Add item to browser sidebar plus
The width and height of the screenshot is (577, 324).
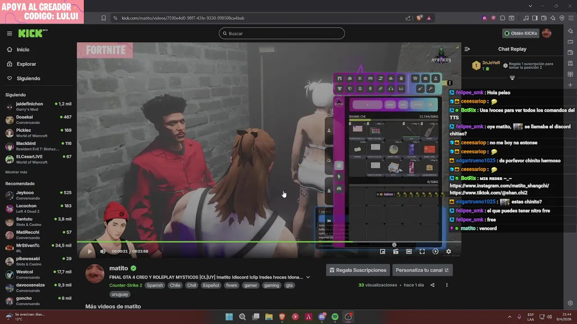click(x=570, y=85)
